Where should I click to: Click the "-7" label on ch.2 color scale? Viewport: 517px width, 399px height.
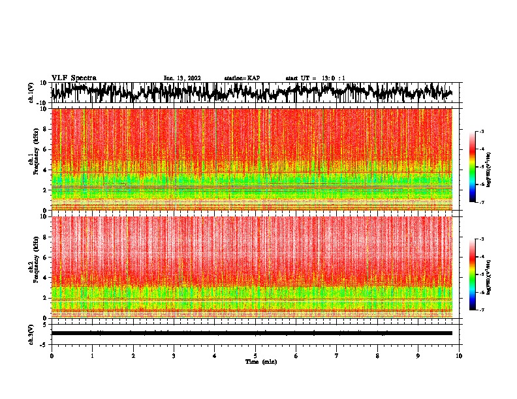pyautogui.click(x=481, y=310)
